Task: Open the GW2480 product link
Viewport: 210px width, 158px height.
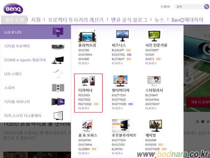Action: [84, 59]
